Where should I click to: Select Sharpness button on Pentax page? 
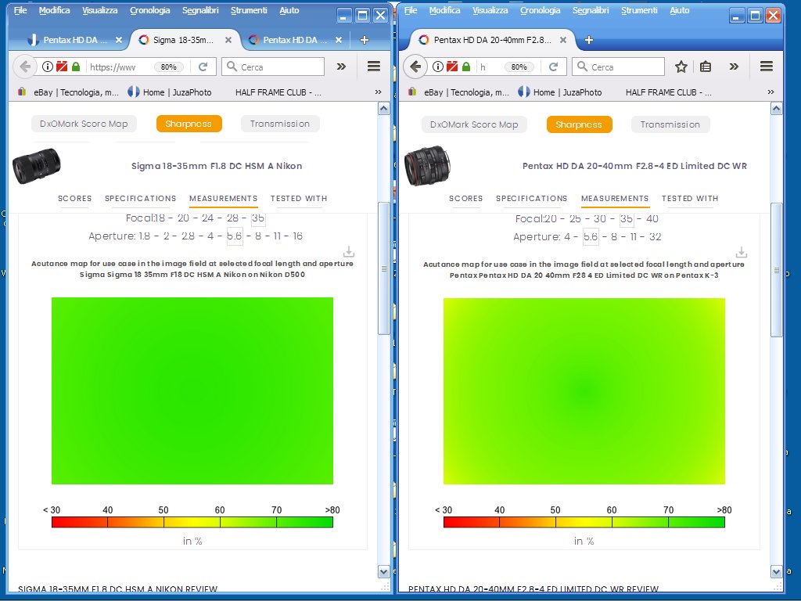click(579, 124)
